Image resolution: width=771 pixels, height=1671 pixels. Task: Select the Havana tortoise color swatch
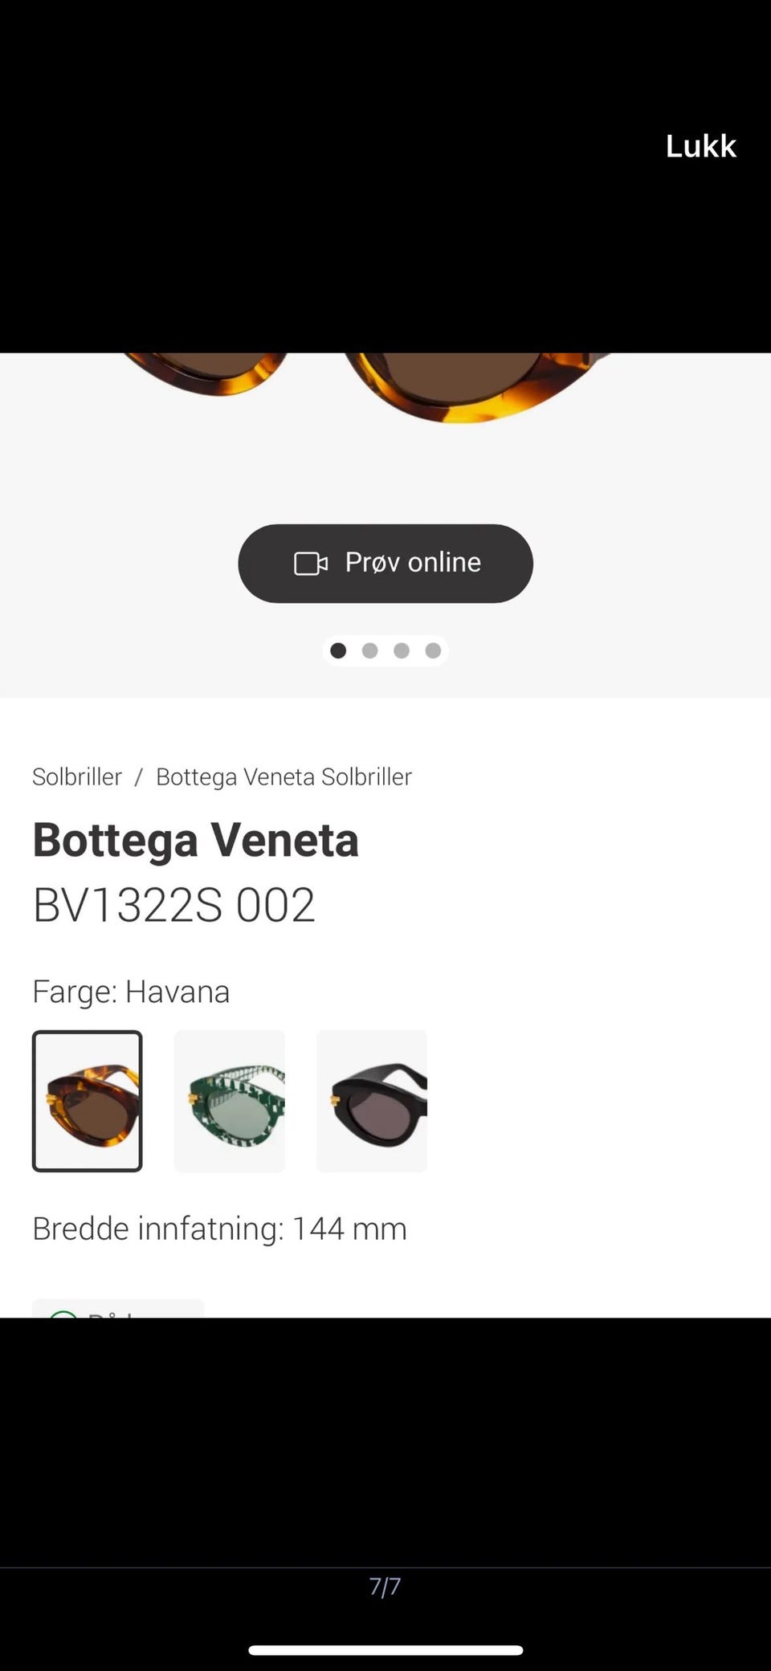coord(88,1101)
